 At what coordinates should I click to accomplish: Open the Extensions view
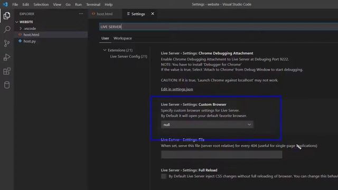[7, 71]
